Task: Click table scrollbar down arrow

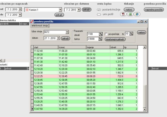Action: 145,109
